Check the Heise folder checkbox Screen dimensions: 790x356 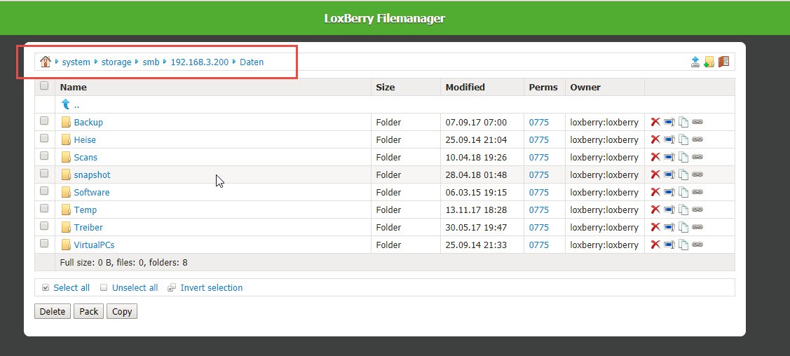[44, 138]
